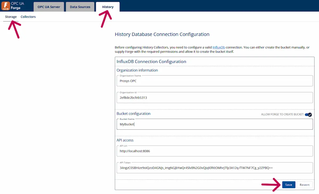This screenshot has height=194, width=319.
Task: Switch to the Data Sources tab
Action: pos(80,7)
